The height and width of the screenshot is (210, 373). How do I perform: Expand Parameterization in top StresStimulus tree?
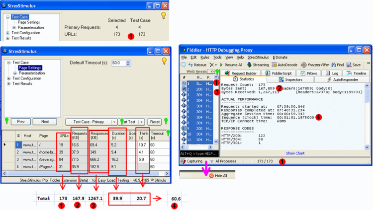coord(14,28)
